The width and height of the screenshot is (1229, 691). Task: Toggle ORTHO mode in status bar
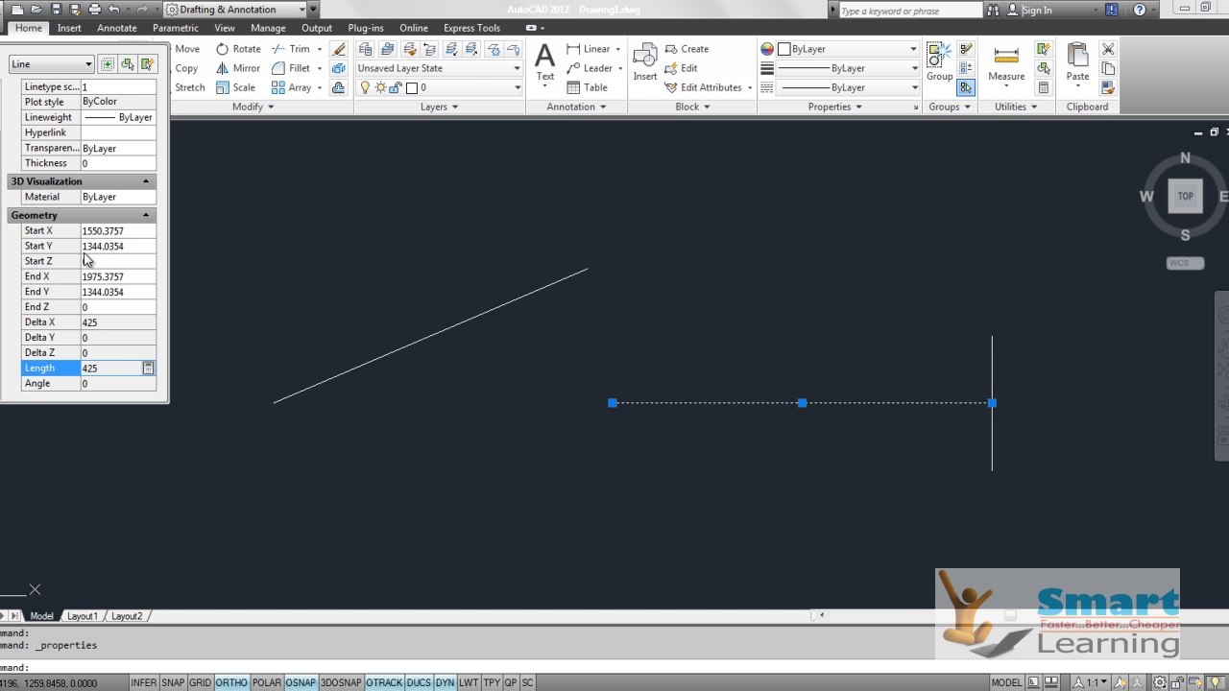point(231,682)
